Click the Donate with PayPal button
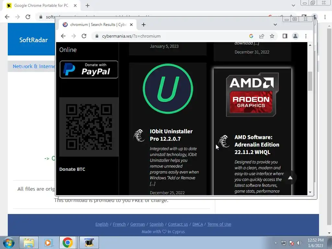The image size is (332, 249). point(89,69)
